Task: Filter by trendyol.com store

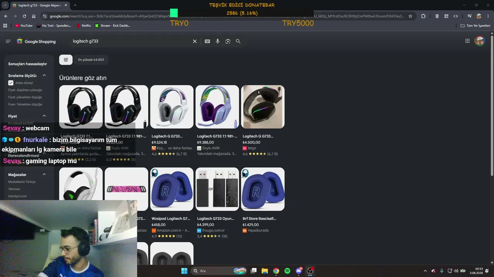Action: (x=17, y=196)
